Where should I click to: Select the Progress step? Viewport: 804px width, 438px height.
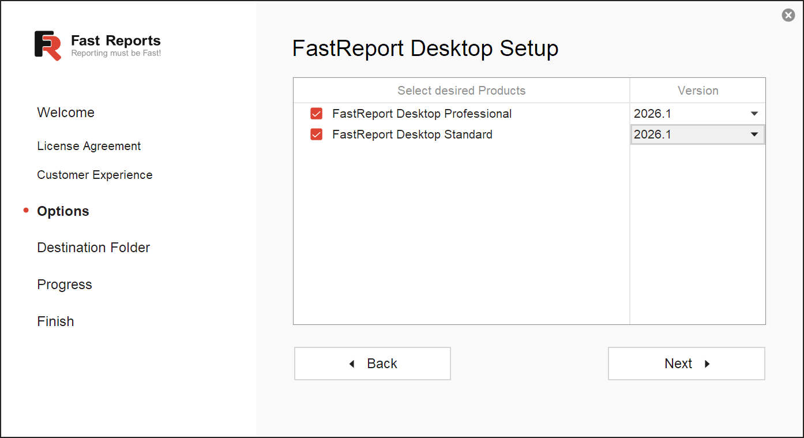(65, 284)
